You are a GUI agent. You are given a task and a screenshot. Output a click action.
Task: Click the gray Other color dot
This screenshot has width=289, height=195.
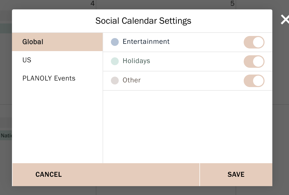pos(115,80)
